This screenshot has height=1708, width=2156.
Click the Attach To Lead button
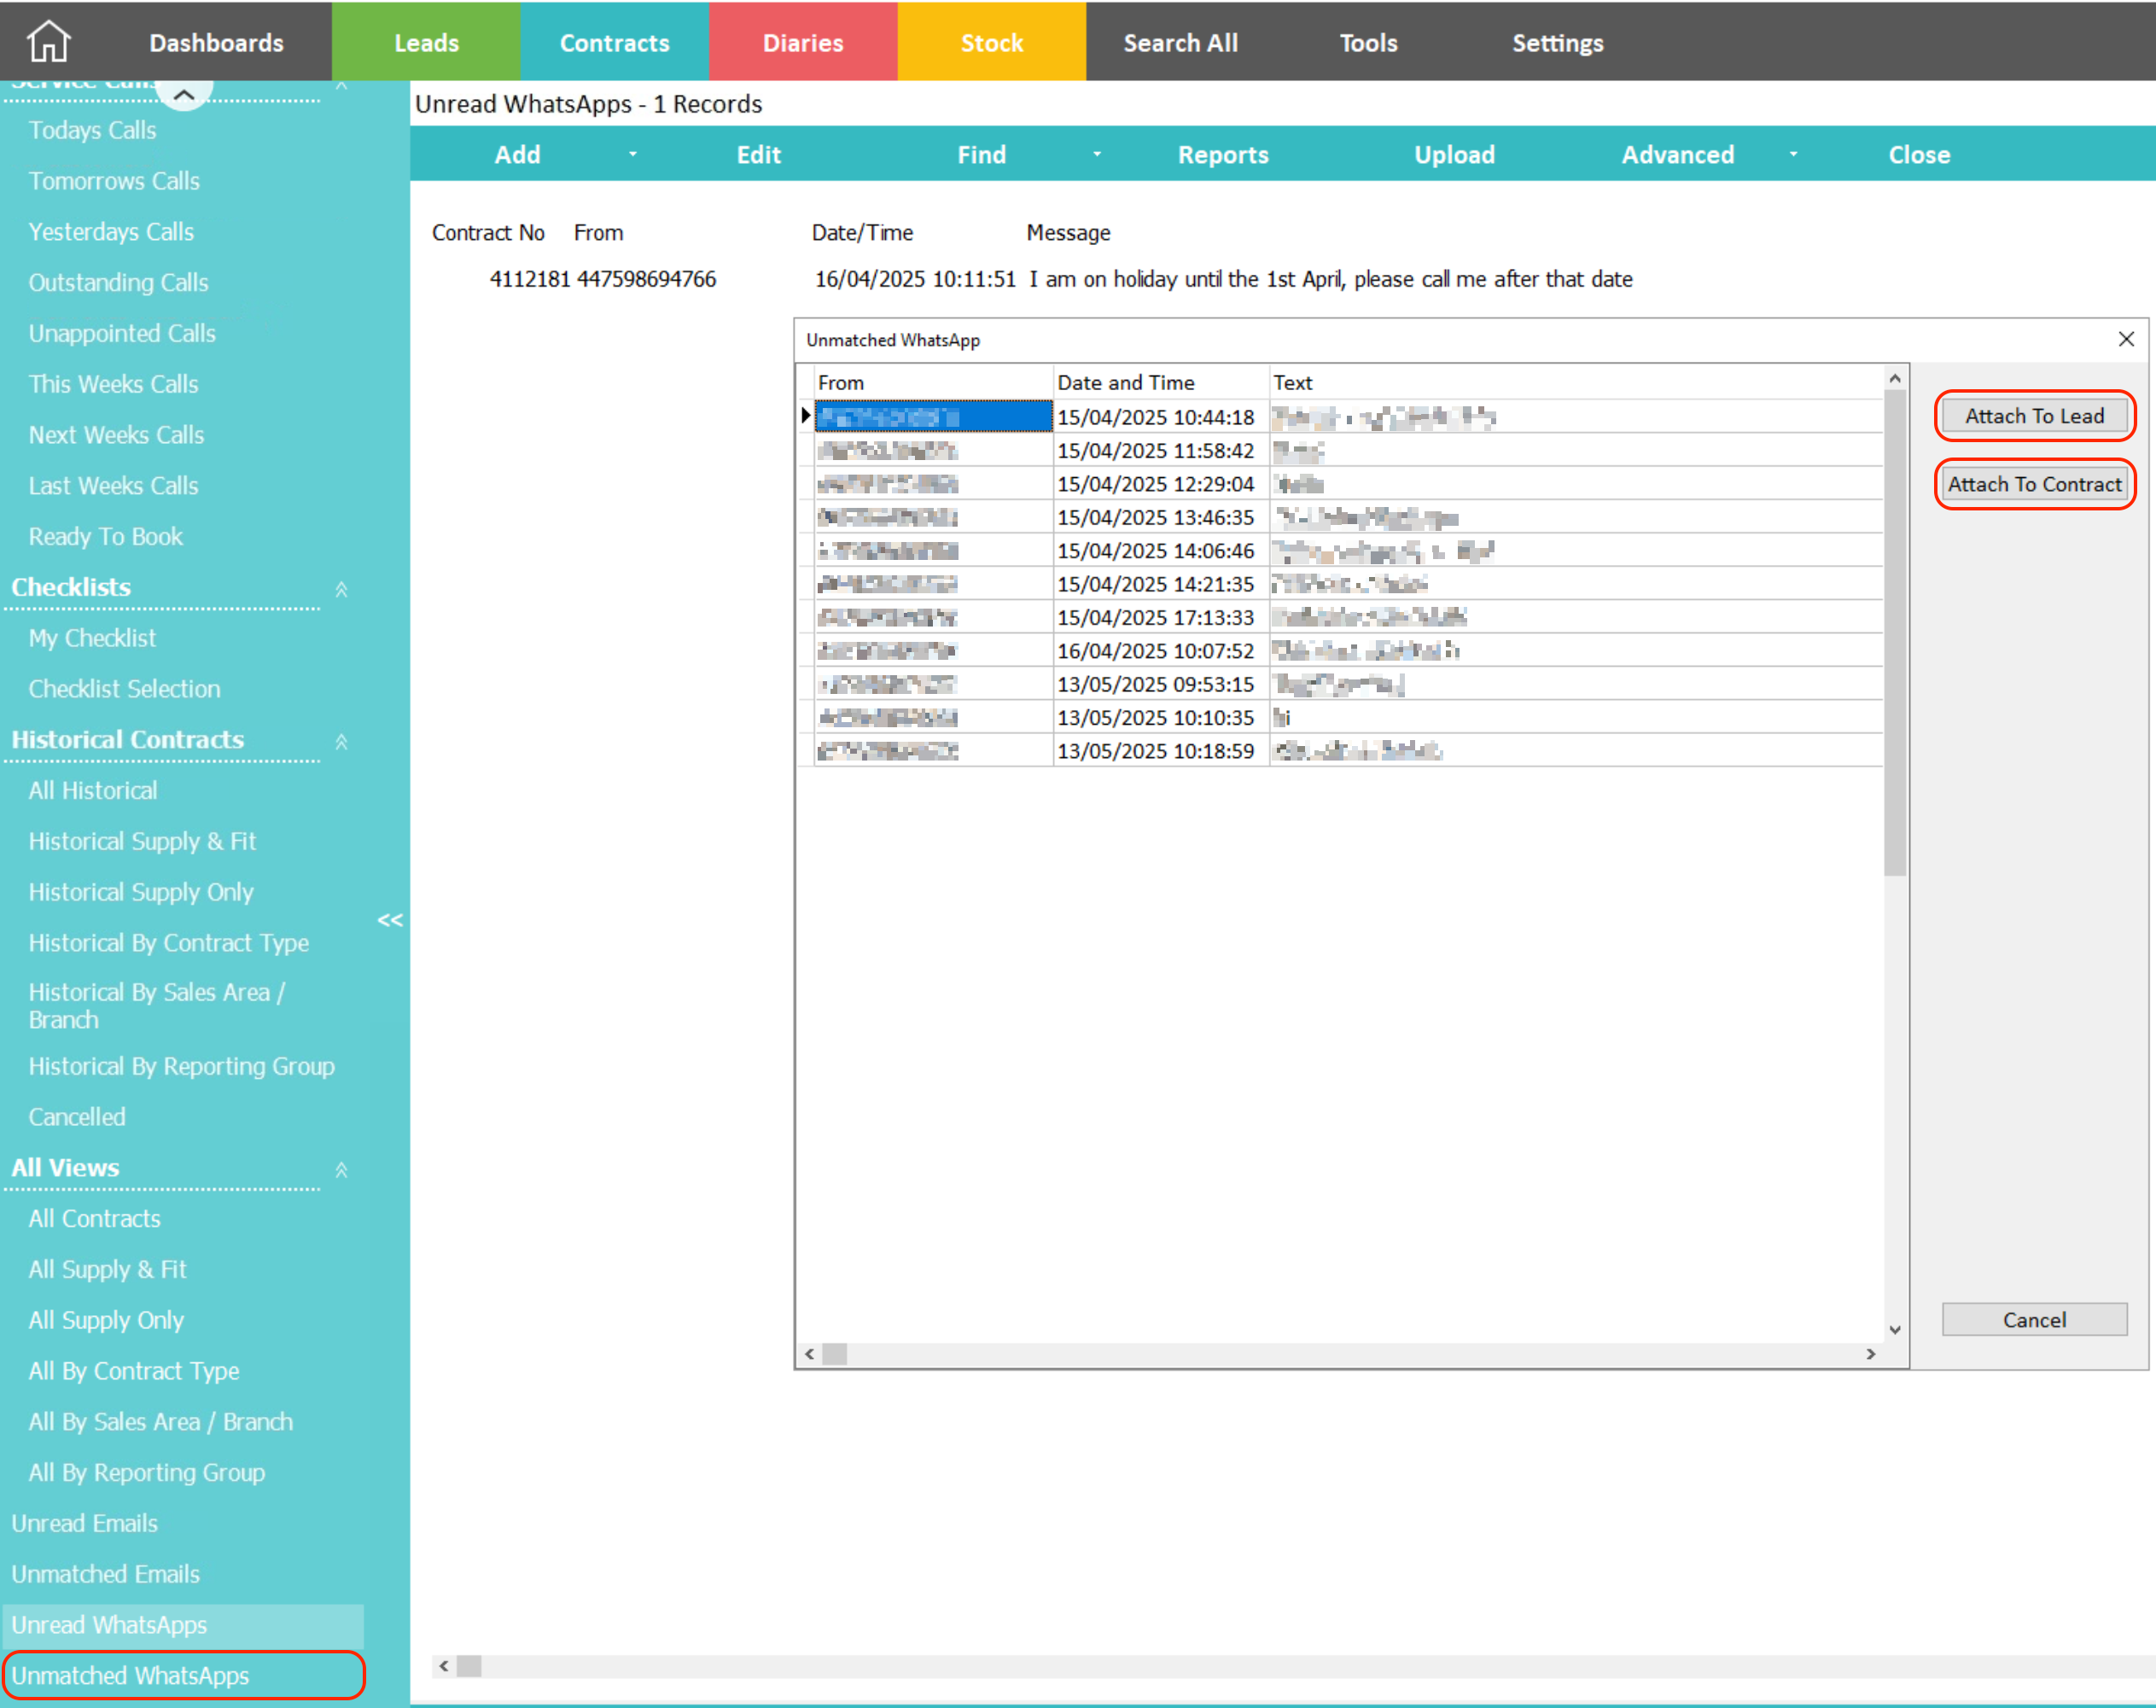pyautogui.click(x=2034, y=415)
